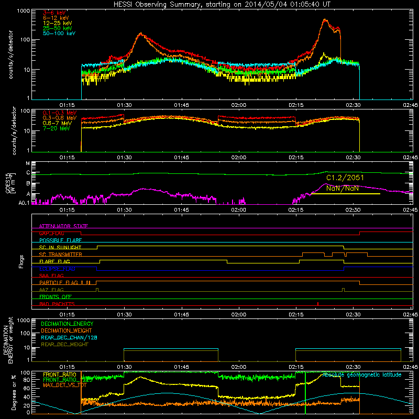Click the 'DECIMATION_WEIGHT' legend label

[x=67, y=330]
